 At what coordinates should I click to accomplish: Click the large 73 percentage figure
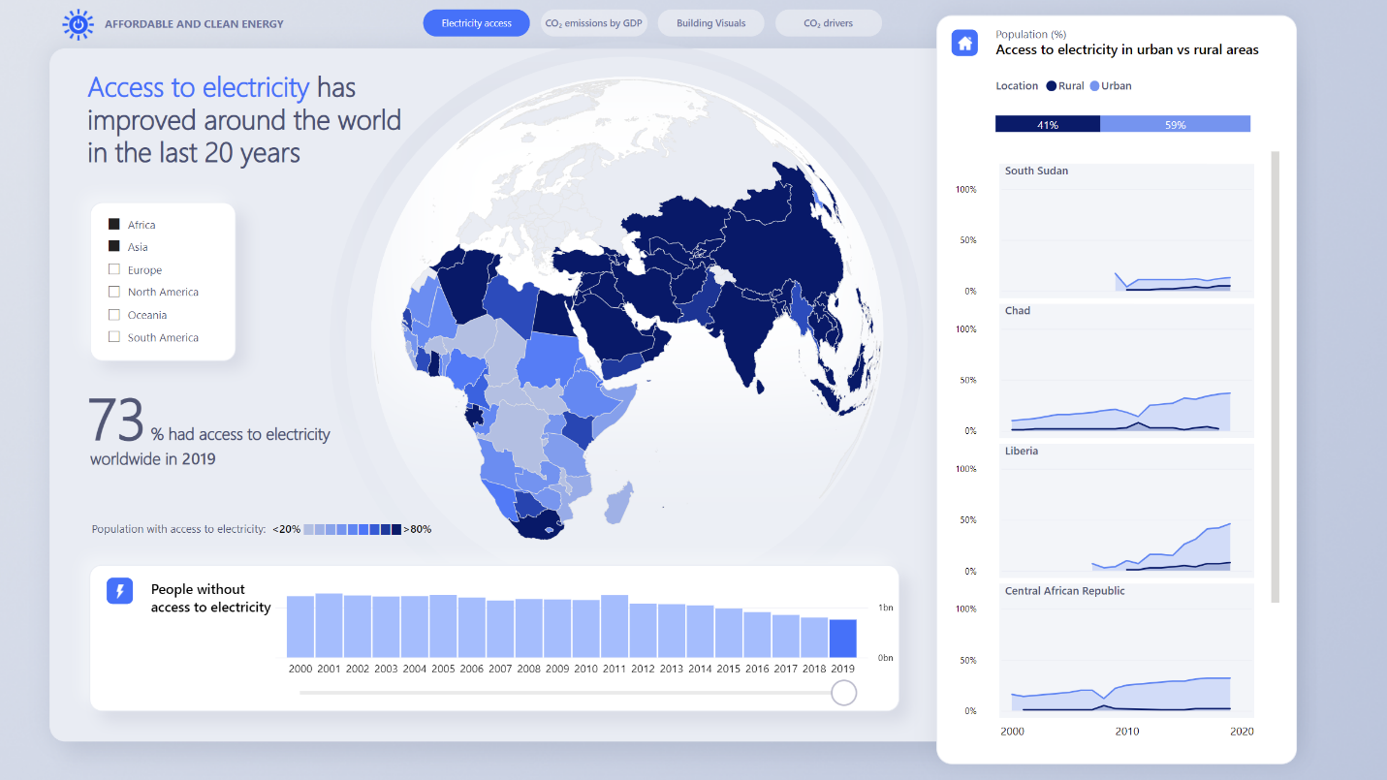(116, 420)
